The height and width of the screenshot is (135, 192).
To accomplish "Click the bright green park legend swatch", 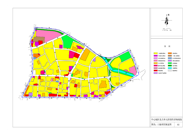I will pyautogui.click(x=170, y=63).
